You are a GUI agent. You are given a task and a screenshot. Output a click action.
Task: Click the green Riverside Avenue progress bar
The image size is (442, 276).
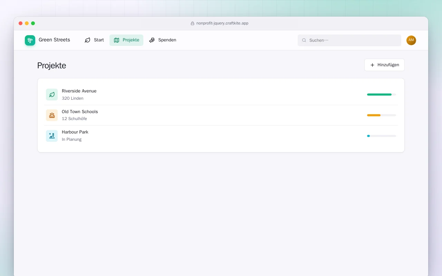tap(382, 95)
